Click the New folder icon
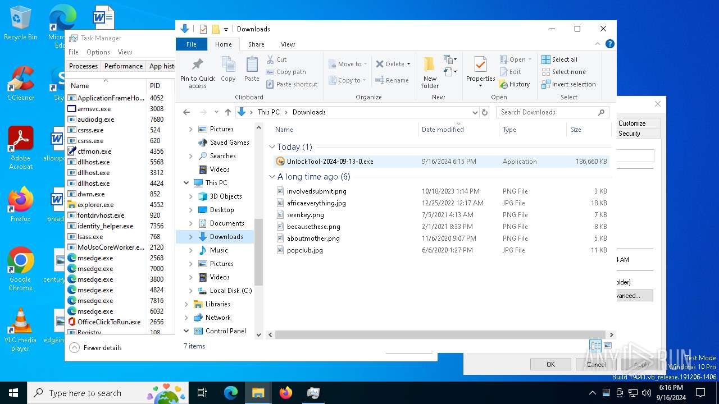The image size is (719, 404). (x=430, y=72)
